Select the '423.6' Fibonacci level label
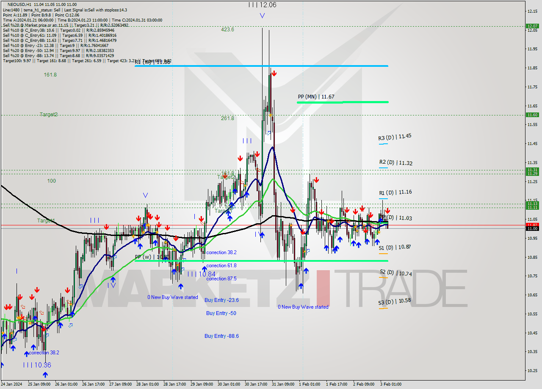Viewport: 542px width, 389px height. point(227,30)
